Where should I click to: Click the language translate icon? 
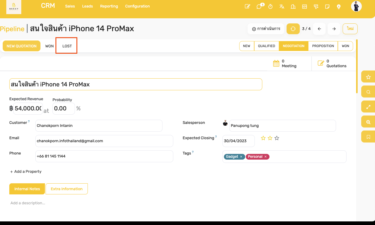[282, 6]
